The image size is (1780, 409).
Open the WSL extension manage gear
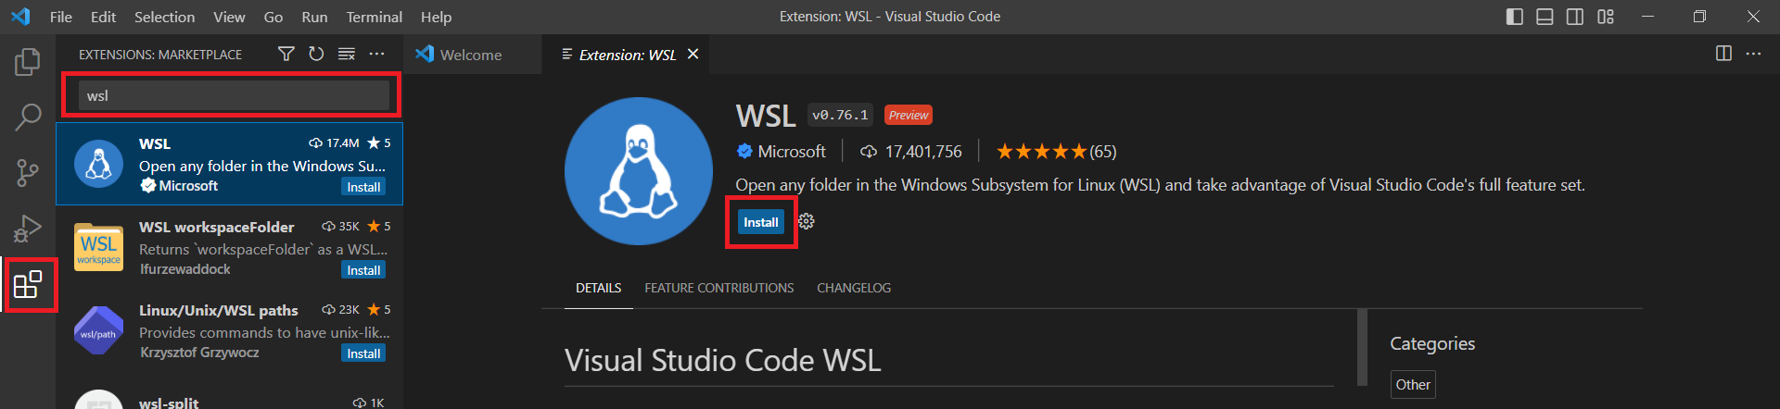[x=807, y=222]
